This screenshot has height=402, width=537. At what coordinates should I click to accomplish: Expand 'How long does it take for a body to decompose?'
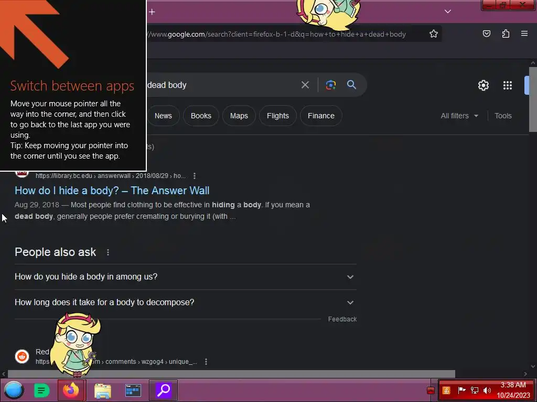click(185, 302)
